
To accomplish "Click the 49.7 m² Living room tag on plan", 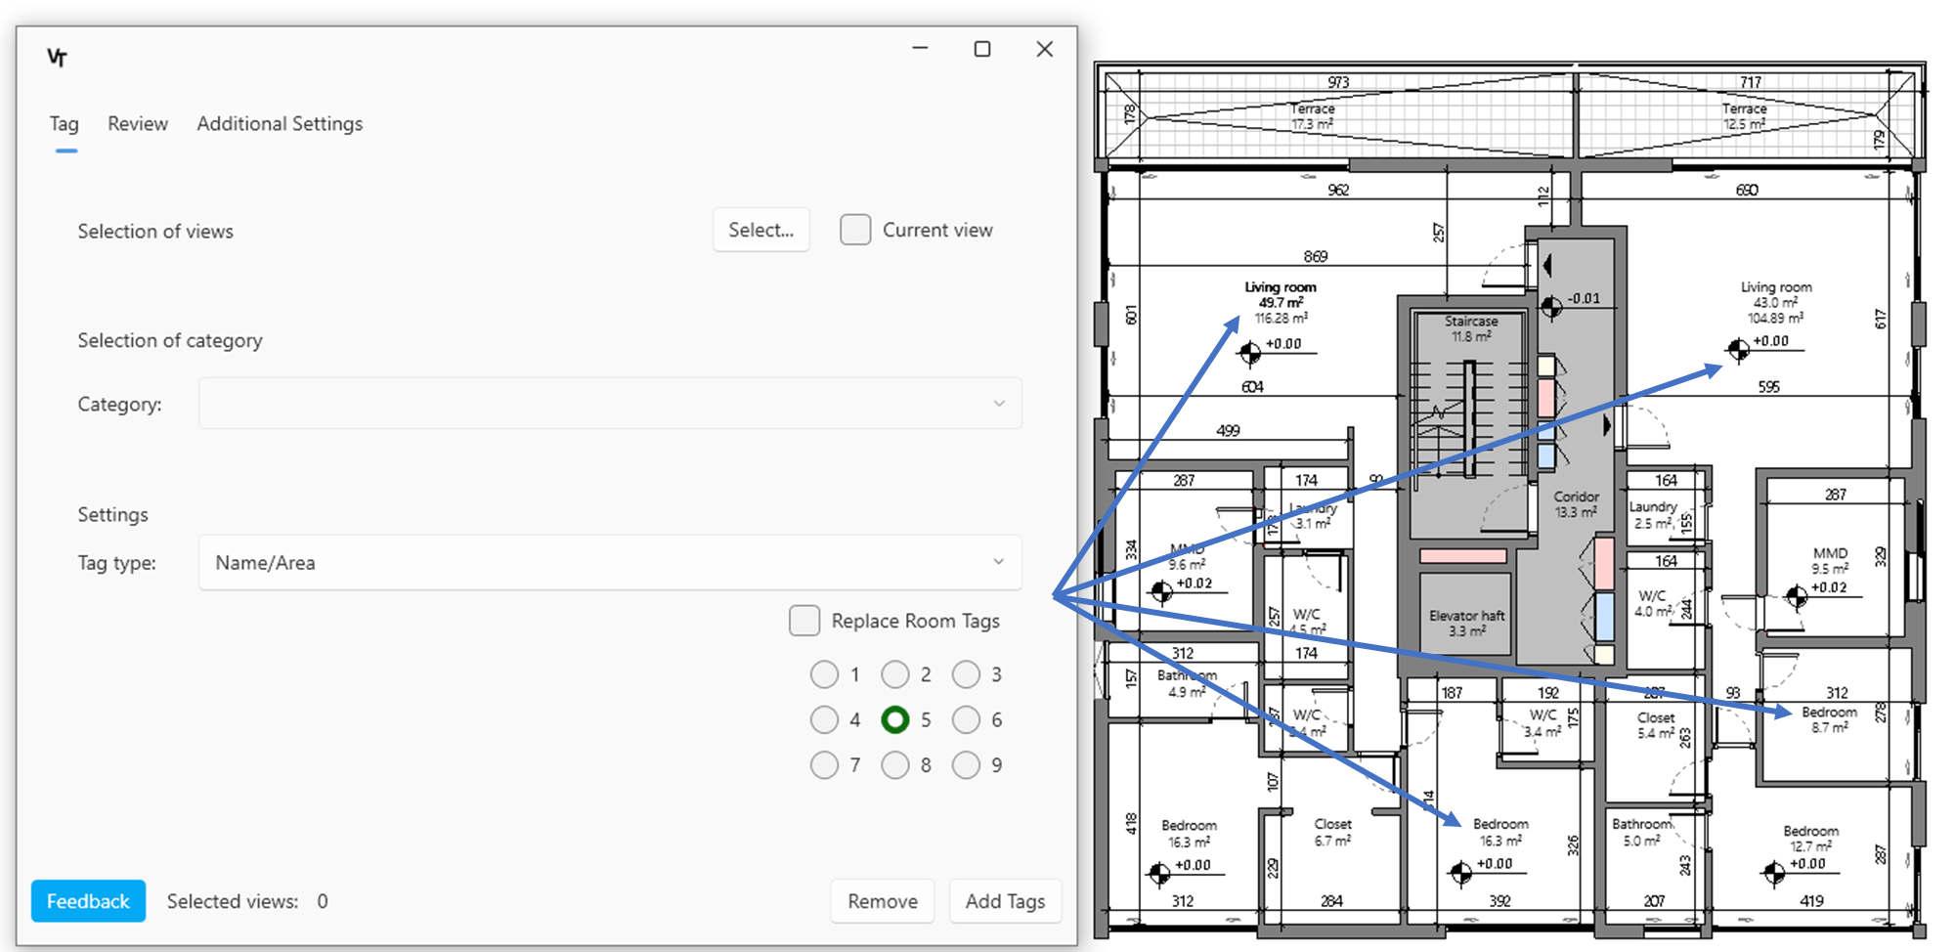I will (x=1281, y=303).
